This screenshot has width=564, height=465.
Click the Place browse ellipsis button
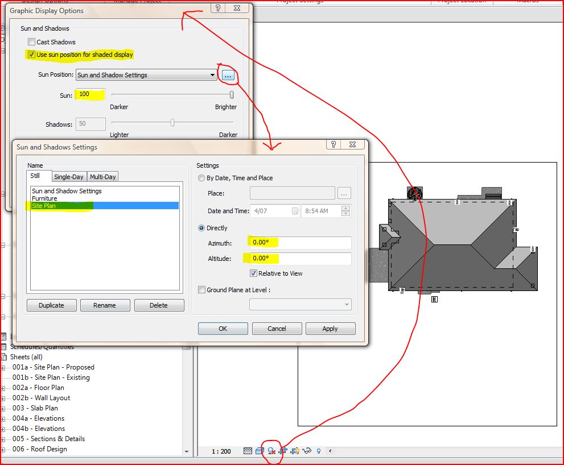344,193
